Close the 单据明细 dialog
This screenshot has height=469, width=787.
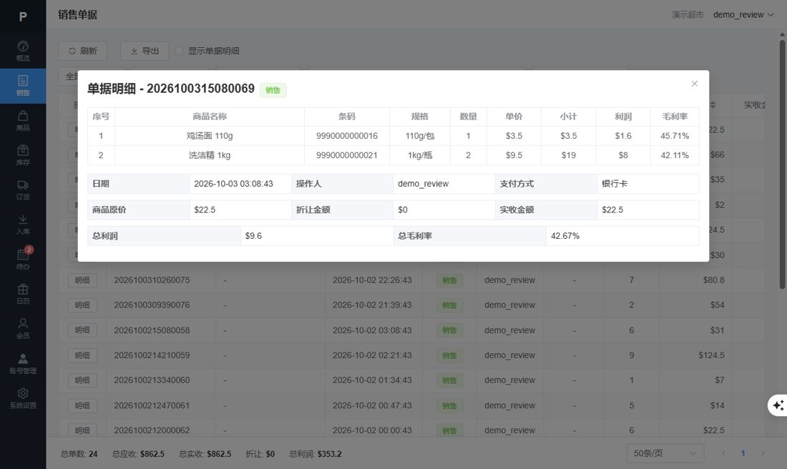click(x=695, y=84)
